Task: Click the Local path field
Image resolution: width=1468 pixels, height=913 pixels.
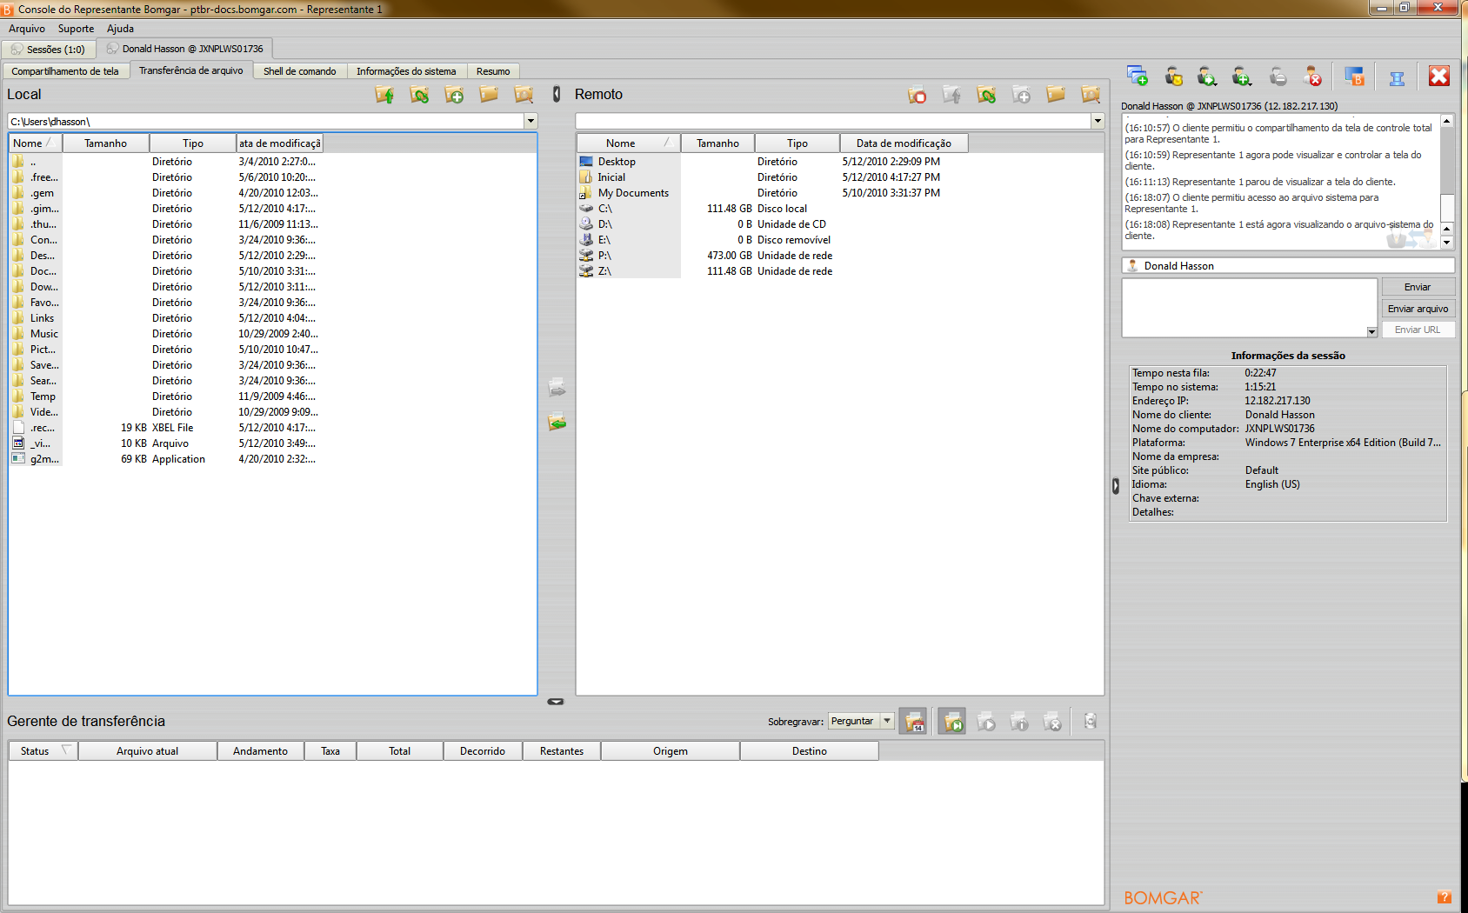Action: [x=266, y=121]
